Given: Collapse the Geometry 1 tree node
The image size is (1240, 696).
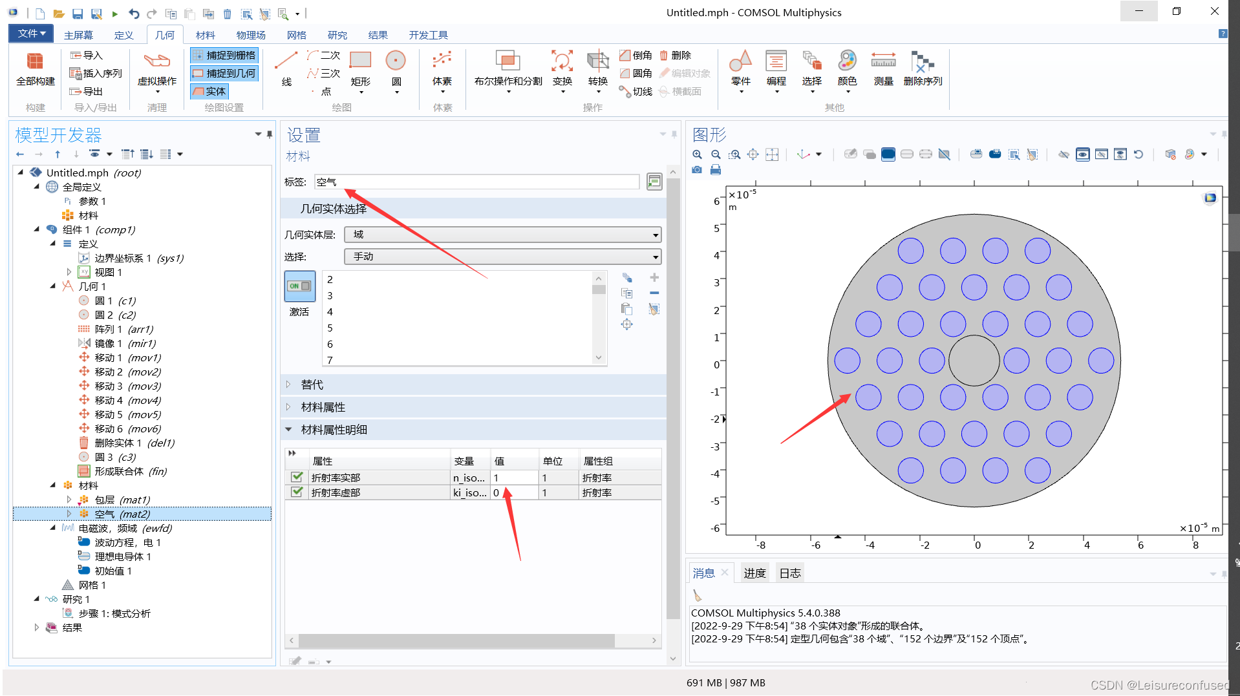Looking at the screenshot, I should [52, 286].
